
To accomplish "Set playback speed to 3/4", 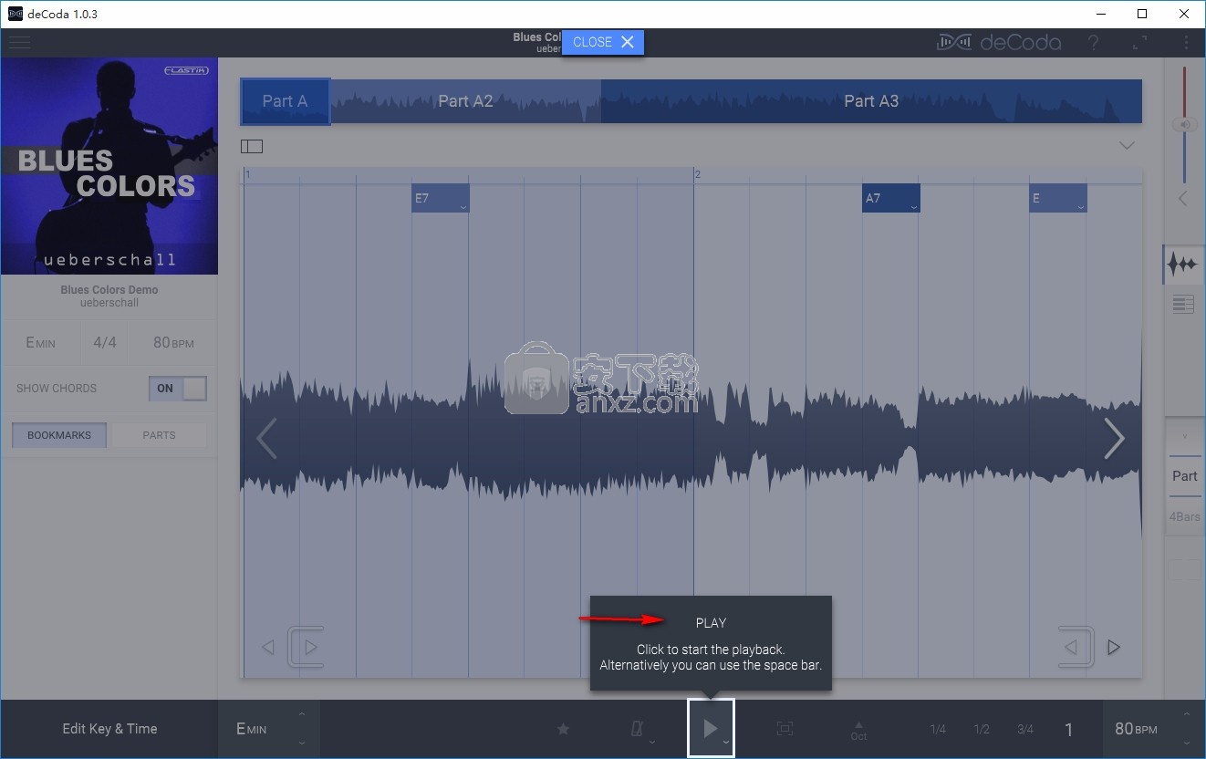I will coord(1025,729).
